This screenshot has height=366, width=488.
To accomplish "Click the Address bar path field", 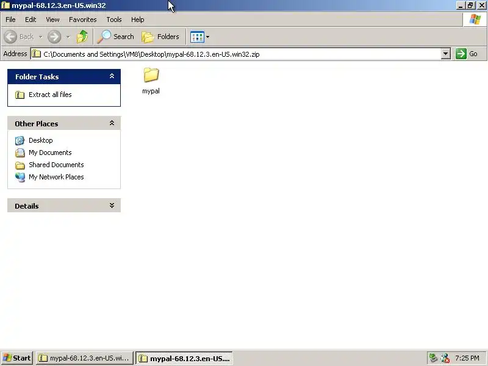I will coord(237,54).
